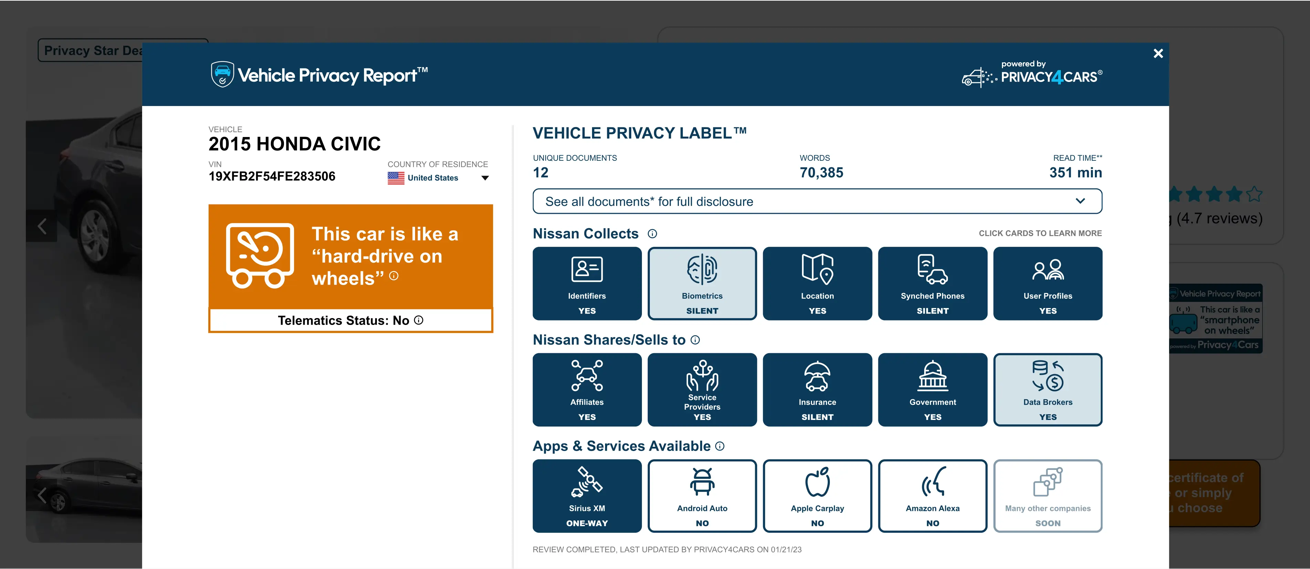1310x569 pixels.
Task: Click previous arrow on lower car thumbnail
Action: pos(42,495)
